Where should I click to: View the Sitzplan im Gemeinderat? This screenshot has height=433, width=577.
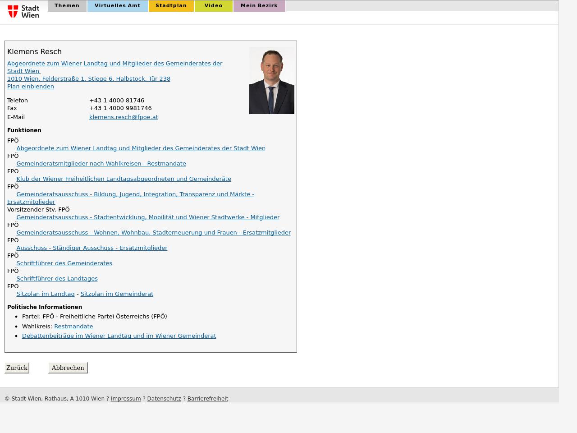click(x=117, y=294)
